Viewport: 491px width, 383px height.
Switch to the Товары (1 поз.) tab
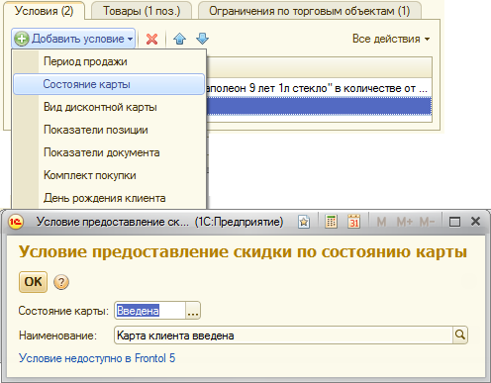coord(142,11)
